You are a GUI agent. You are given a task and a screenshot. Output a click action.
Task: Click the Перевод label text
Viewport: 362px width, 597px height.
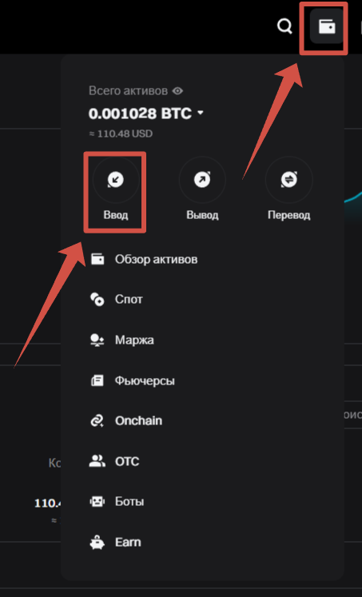point(289,215)
